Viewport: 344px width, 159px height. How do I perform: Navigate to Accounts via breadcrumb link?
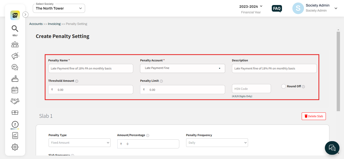[x=36, y=24]
